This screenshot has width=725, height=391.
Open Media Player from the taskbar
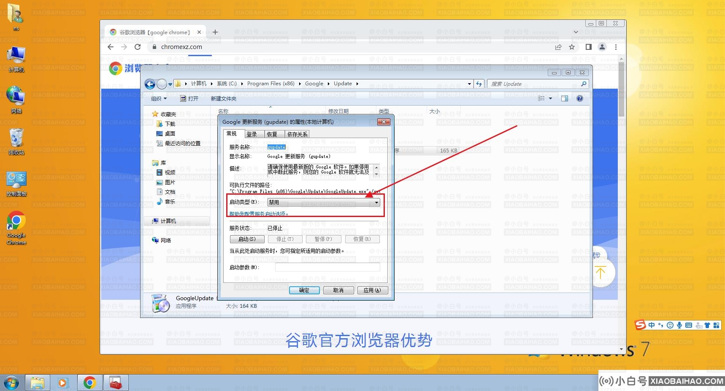(x=63, y=383)
